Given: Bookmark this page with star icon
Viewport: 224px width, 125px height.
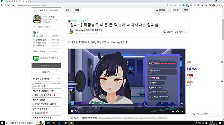Looking at the screenshot, I should pos(175,5).
